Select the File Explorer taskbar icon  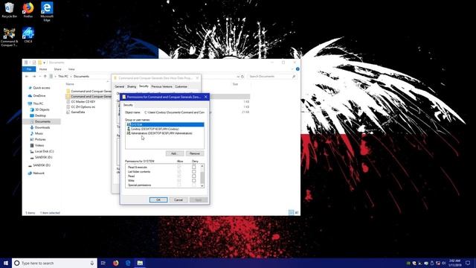pyautogui.click(x=140, y=263)
